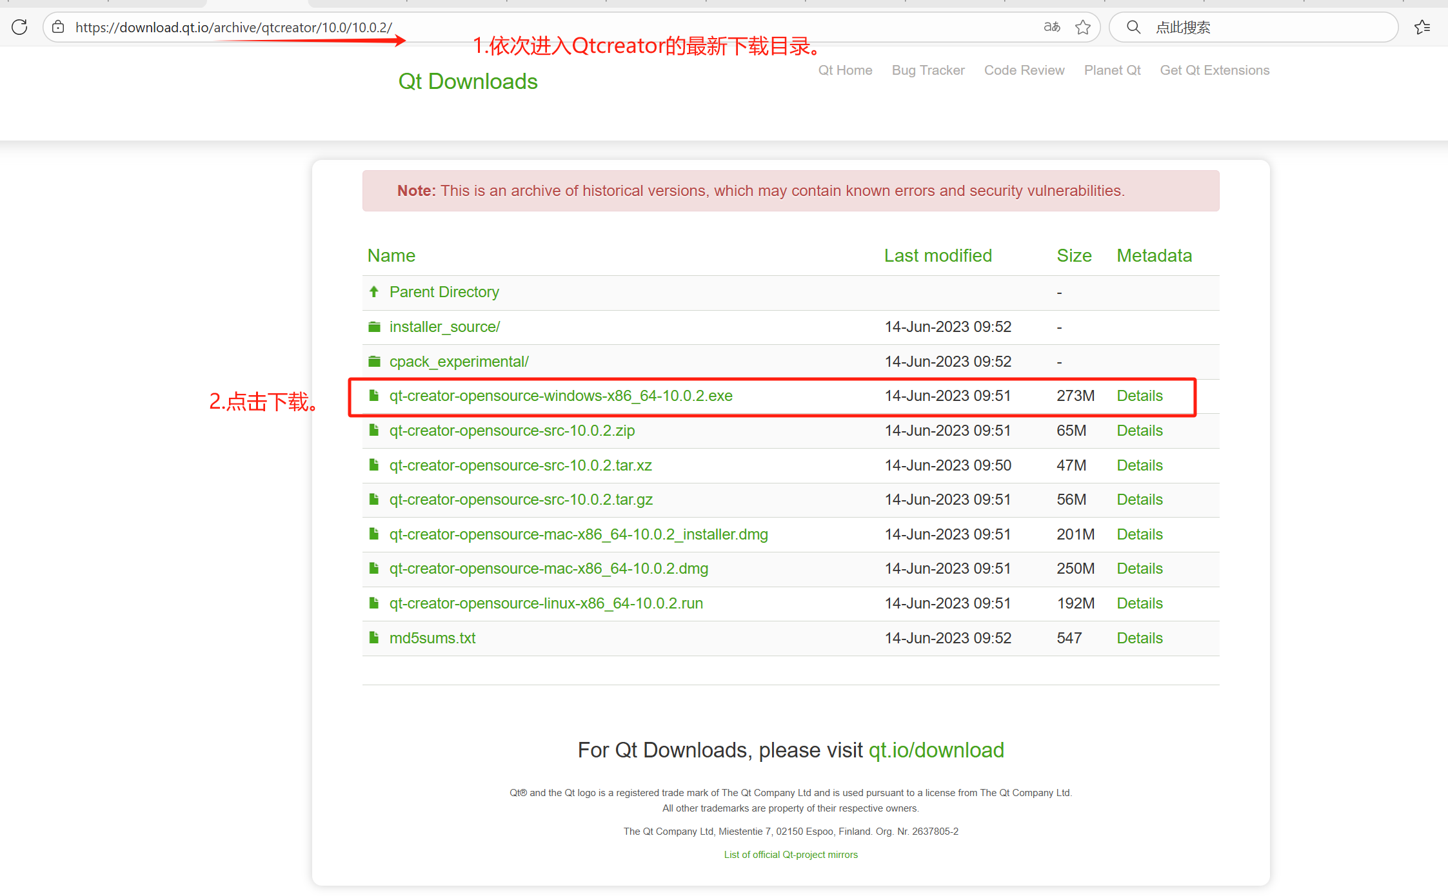The height and width of the screenshot is (896, 1448).
Task: Click the up-arrow icon beside Parent Directory
Action: [x=374, y=291]
